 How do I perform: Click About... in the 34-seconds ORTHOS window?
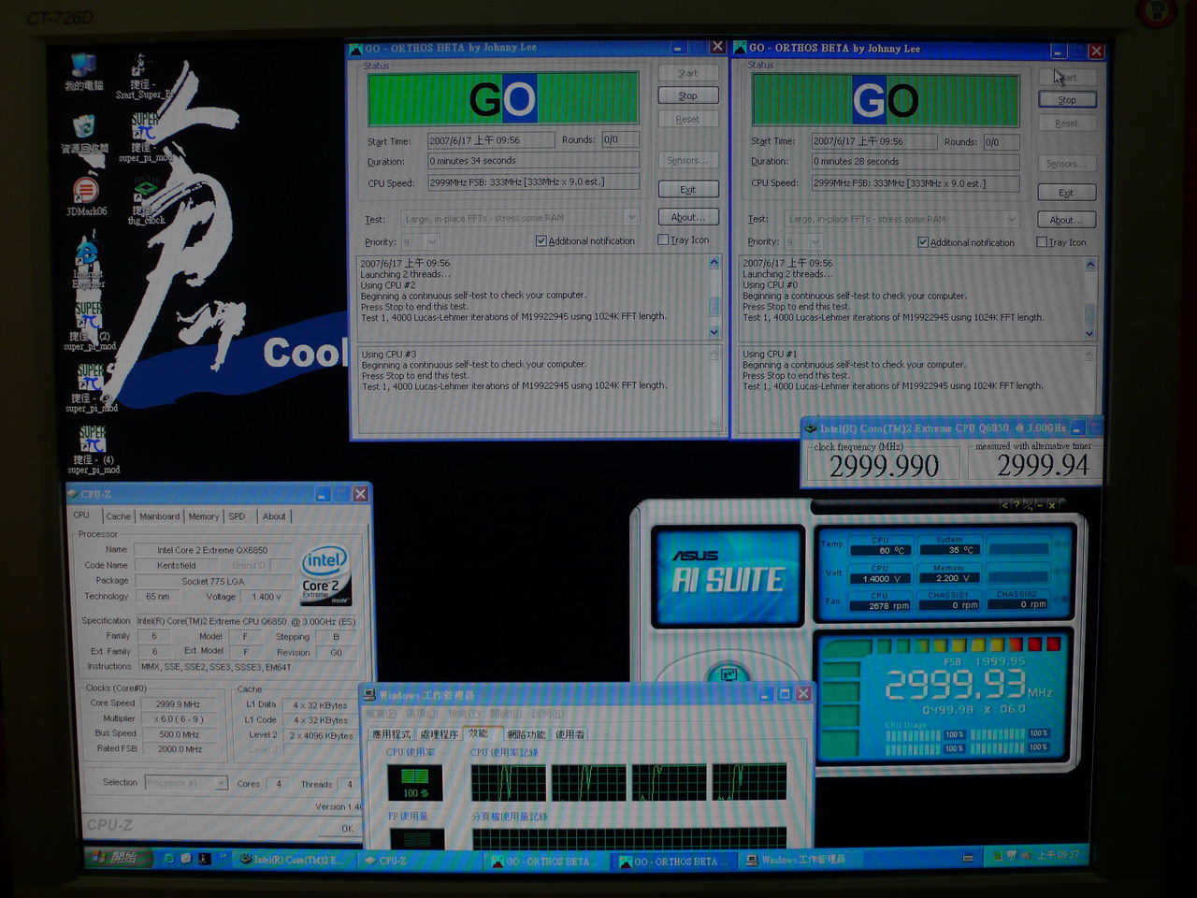(x=687, y=217)
